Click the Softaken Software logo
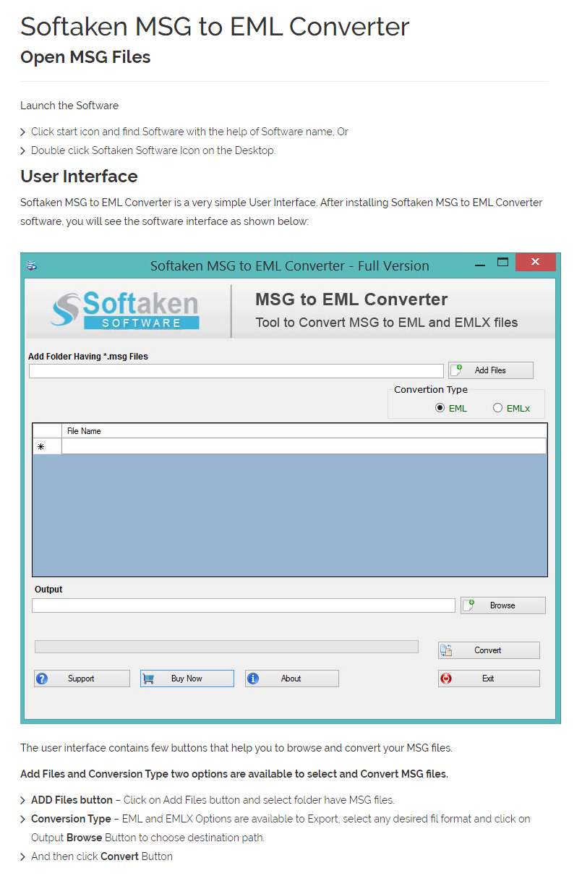 [x=124, y=310]
